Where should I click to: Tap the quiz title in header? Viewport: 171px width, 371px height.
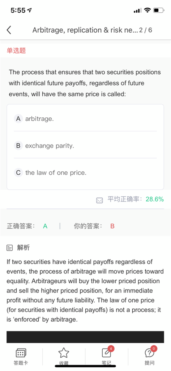(x=85, y=30)
